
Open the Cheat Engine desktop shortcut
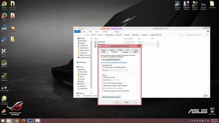4,88
